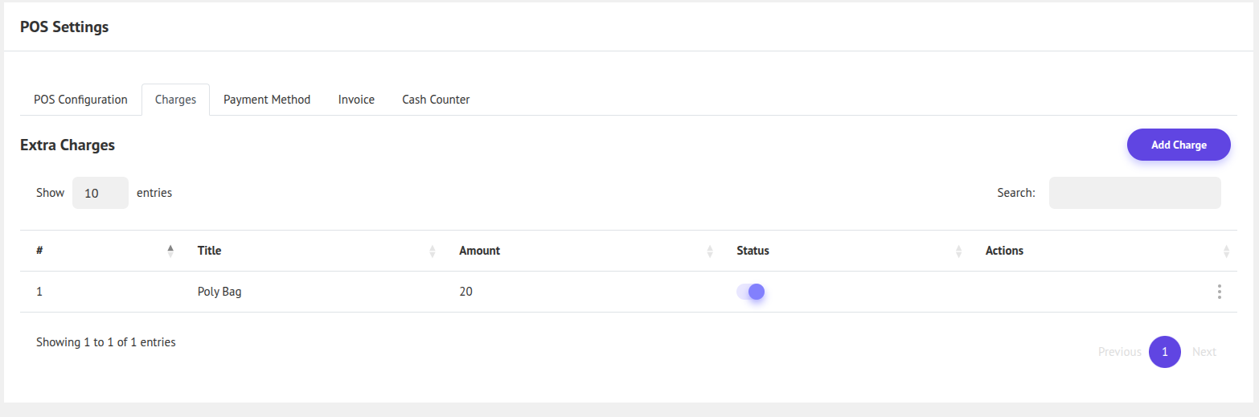Go to the Invoice tab
Image resolution: width=1259 pixels, height=417 pixels.
tap(356, 100)
